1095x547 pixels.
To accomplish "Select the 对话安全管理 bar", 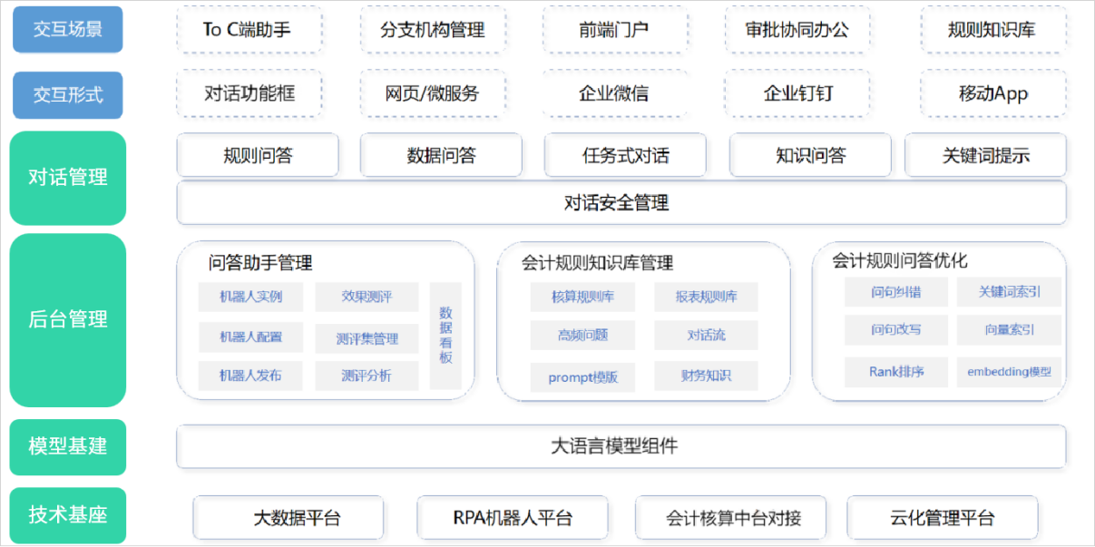I will (621, 202).
